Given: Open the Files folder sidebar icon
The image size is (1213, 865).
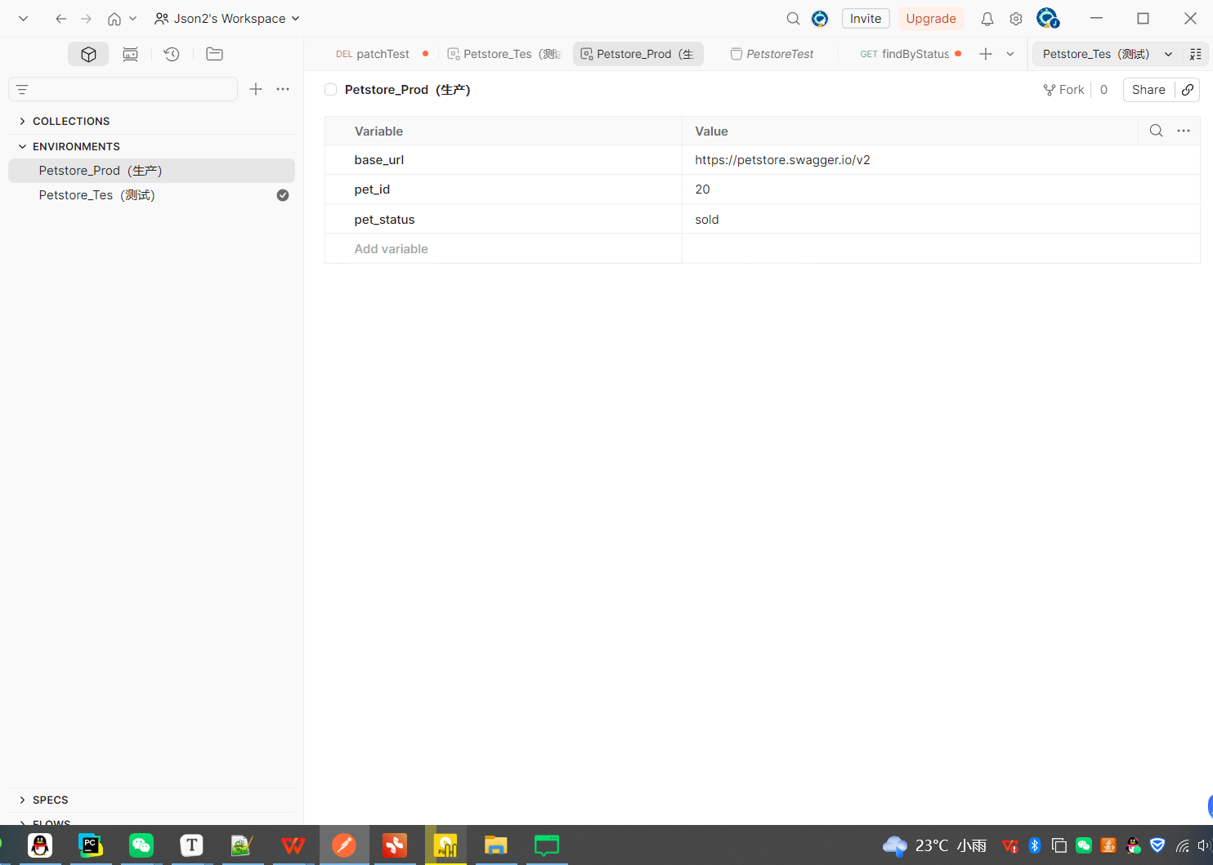Looking at the screenshot, I should (214, 54).
